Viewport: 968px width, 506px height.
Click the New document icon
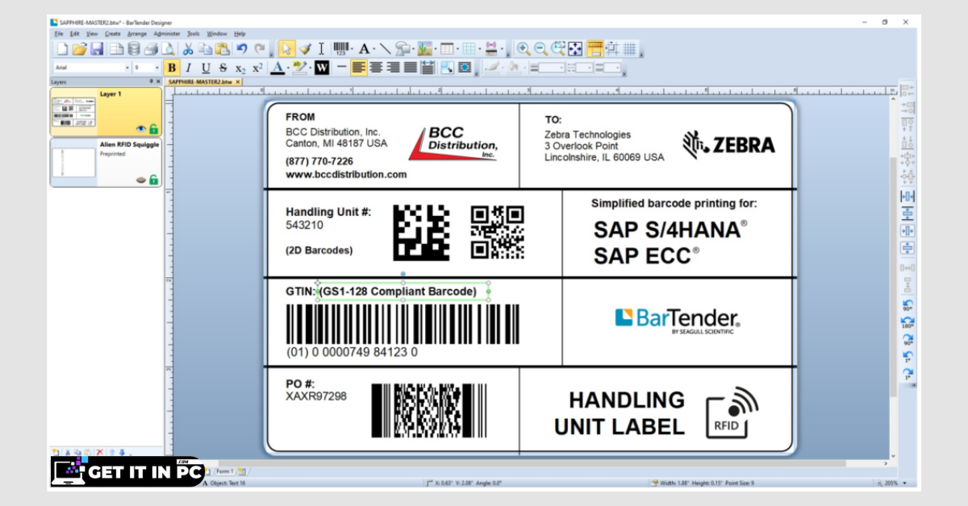tap(62, 49)
